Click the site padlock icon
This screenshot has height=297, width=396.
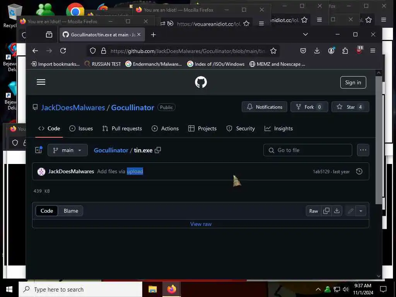(104, 51)
